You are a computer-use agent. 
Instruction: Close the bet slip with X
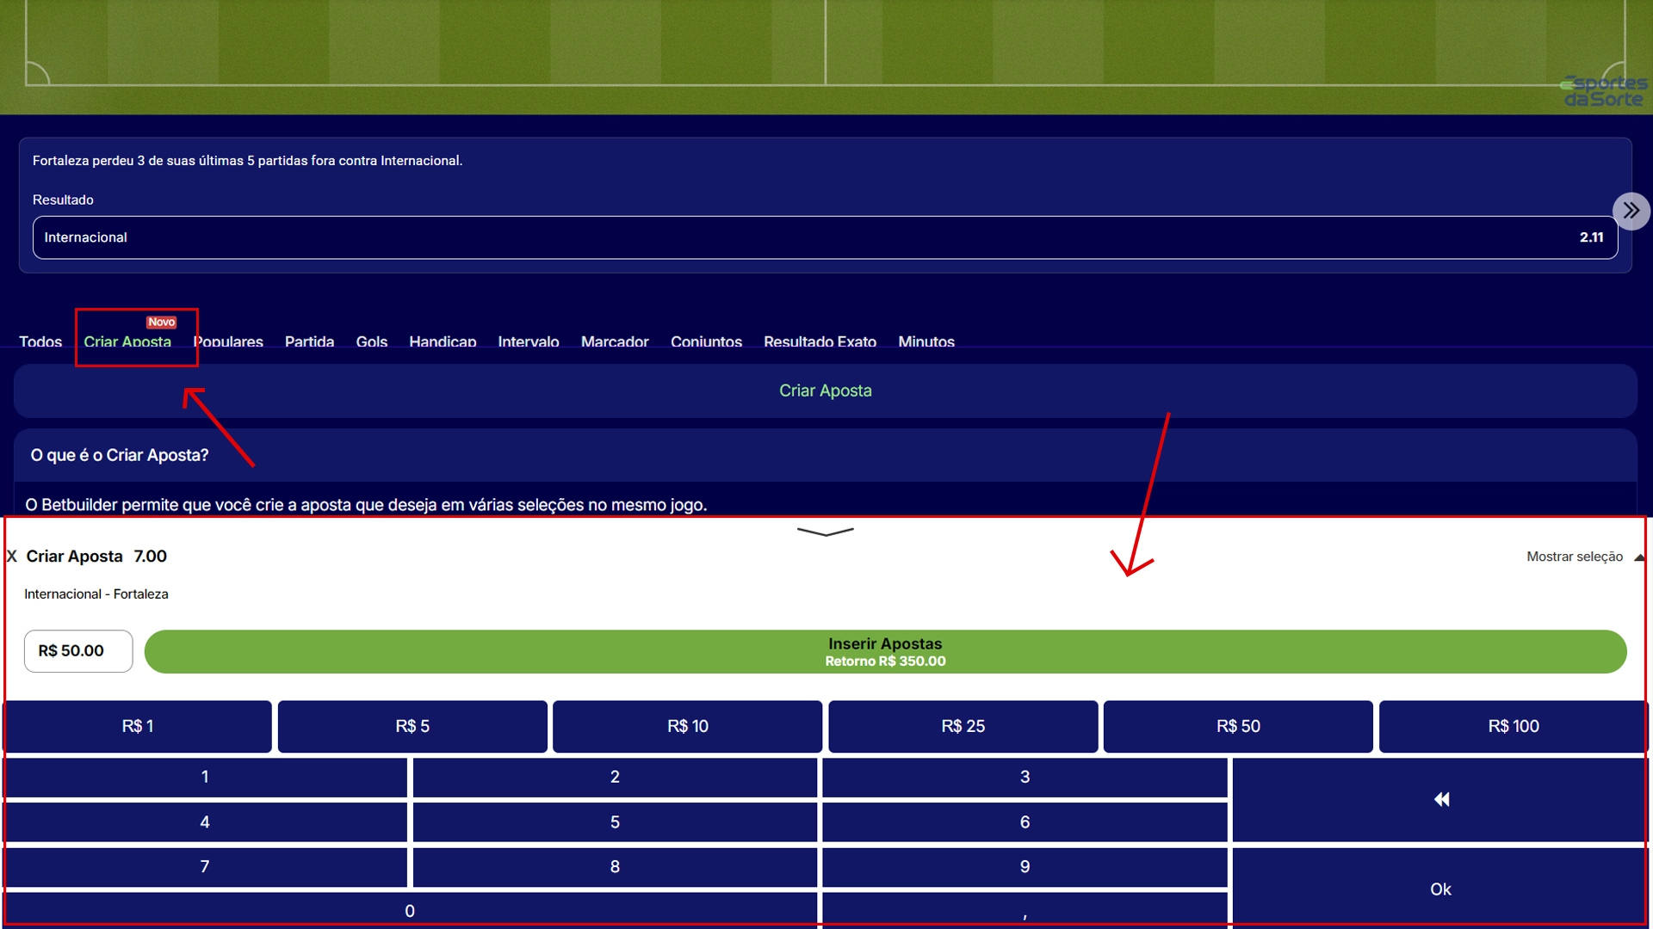coord(12,557)
